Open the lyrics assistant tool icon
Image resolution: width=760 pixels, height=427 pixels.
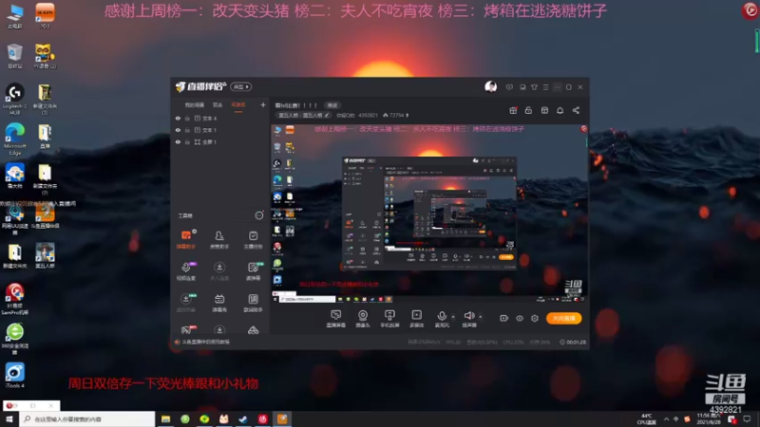tap(253, 303)
